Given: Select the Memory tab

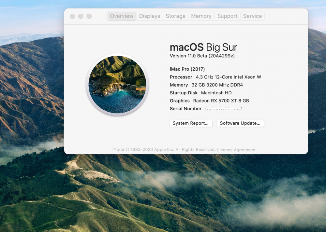Looking at the screenshot, I should (x=201, y=16).
